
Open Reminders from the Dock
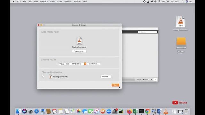[67, 111]
